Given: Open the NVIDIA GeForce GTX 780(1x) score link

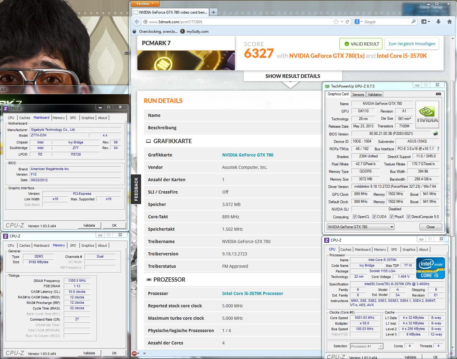Looking at the screenshot, I should point(327,56).
